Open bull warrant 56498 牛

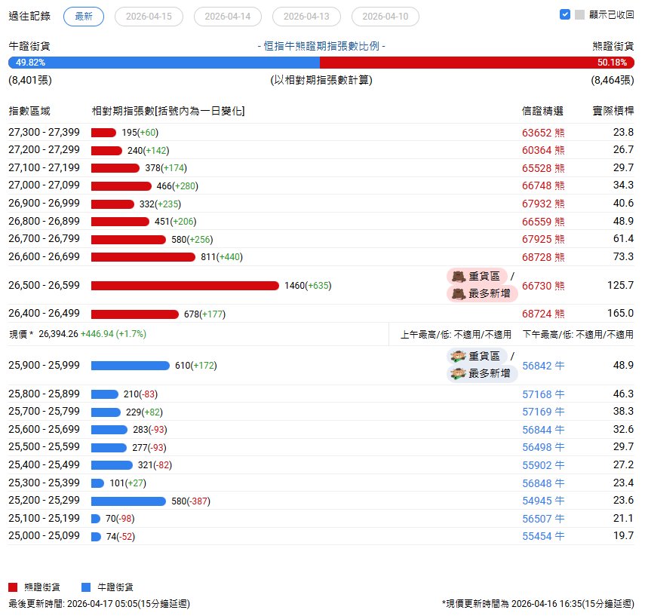click(543, 447)
